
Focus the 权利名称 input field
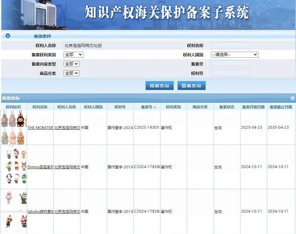pos(230,45)
